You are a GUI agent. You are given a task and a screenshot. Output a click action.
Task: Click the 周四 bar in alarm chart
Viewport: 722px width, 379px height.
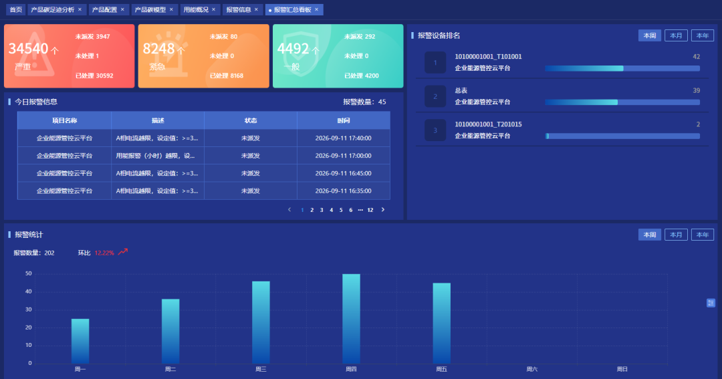coord(352,319)
